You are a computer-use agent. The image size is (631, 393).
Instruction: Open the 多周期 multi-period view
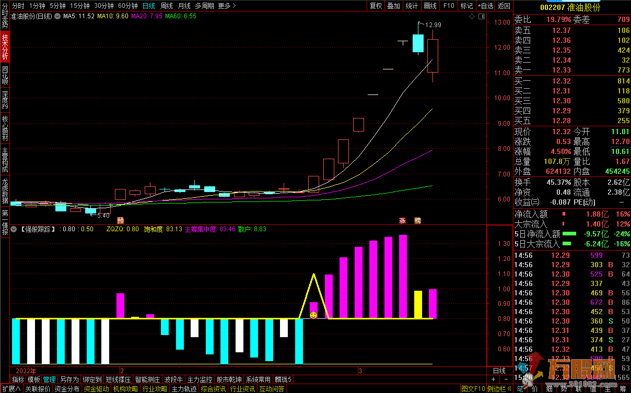point(204,6)
